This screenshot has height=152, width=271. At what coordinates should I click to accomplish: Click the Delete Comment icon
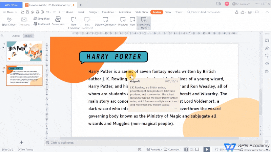(105, 20)
